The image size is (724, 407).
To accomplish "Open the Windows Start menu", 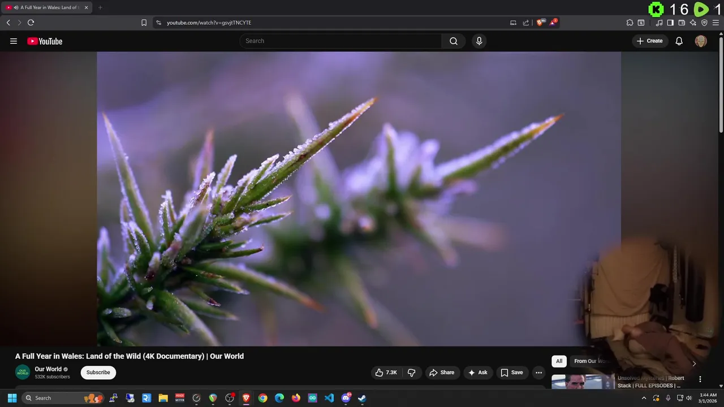I will 12,398.
